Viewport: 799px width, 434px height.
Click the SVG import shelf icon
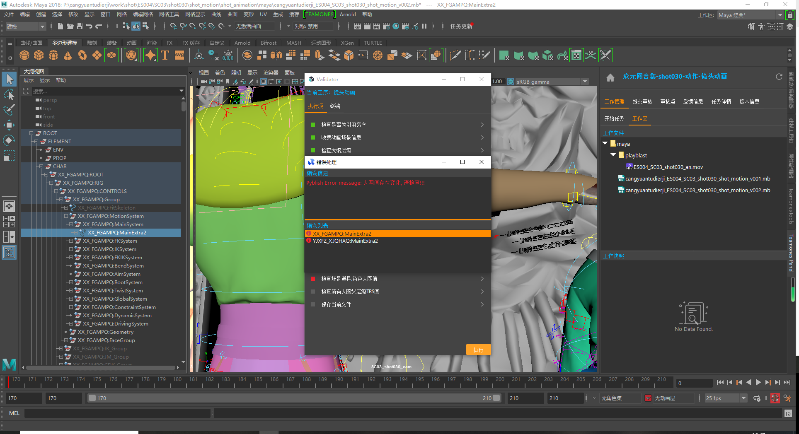179,55
